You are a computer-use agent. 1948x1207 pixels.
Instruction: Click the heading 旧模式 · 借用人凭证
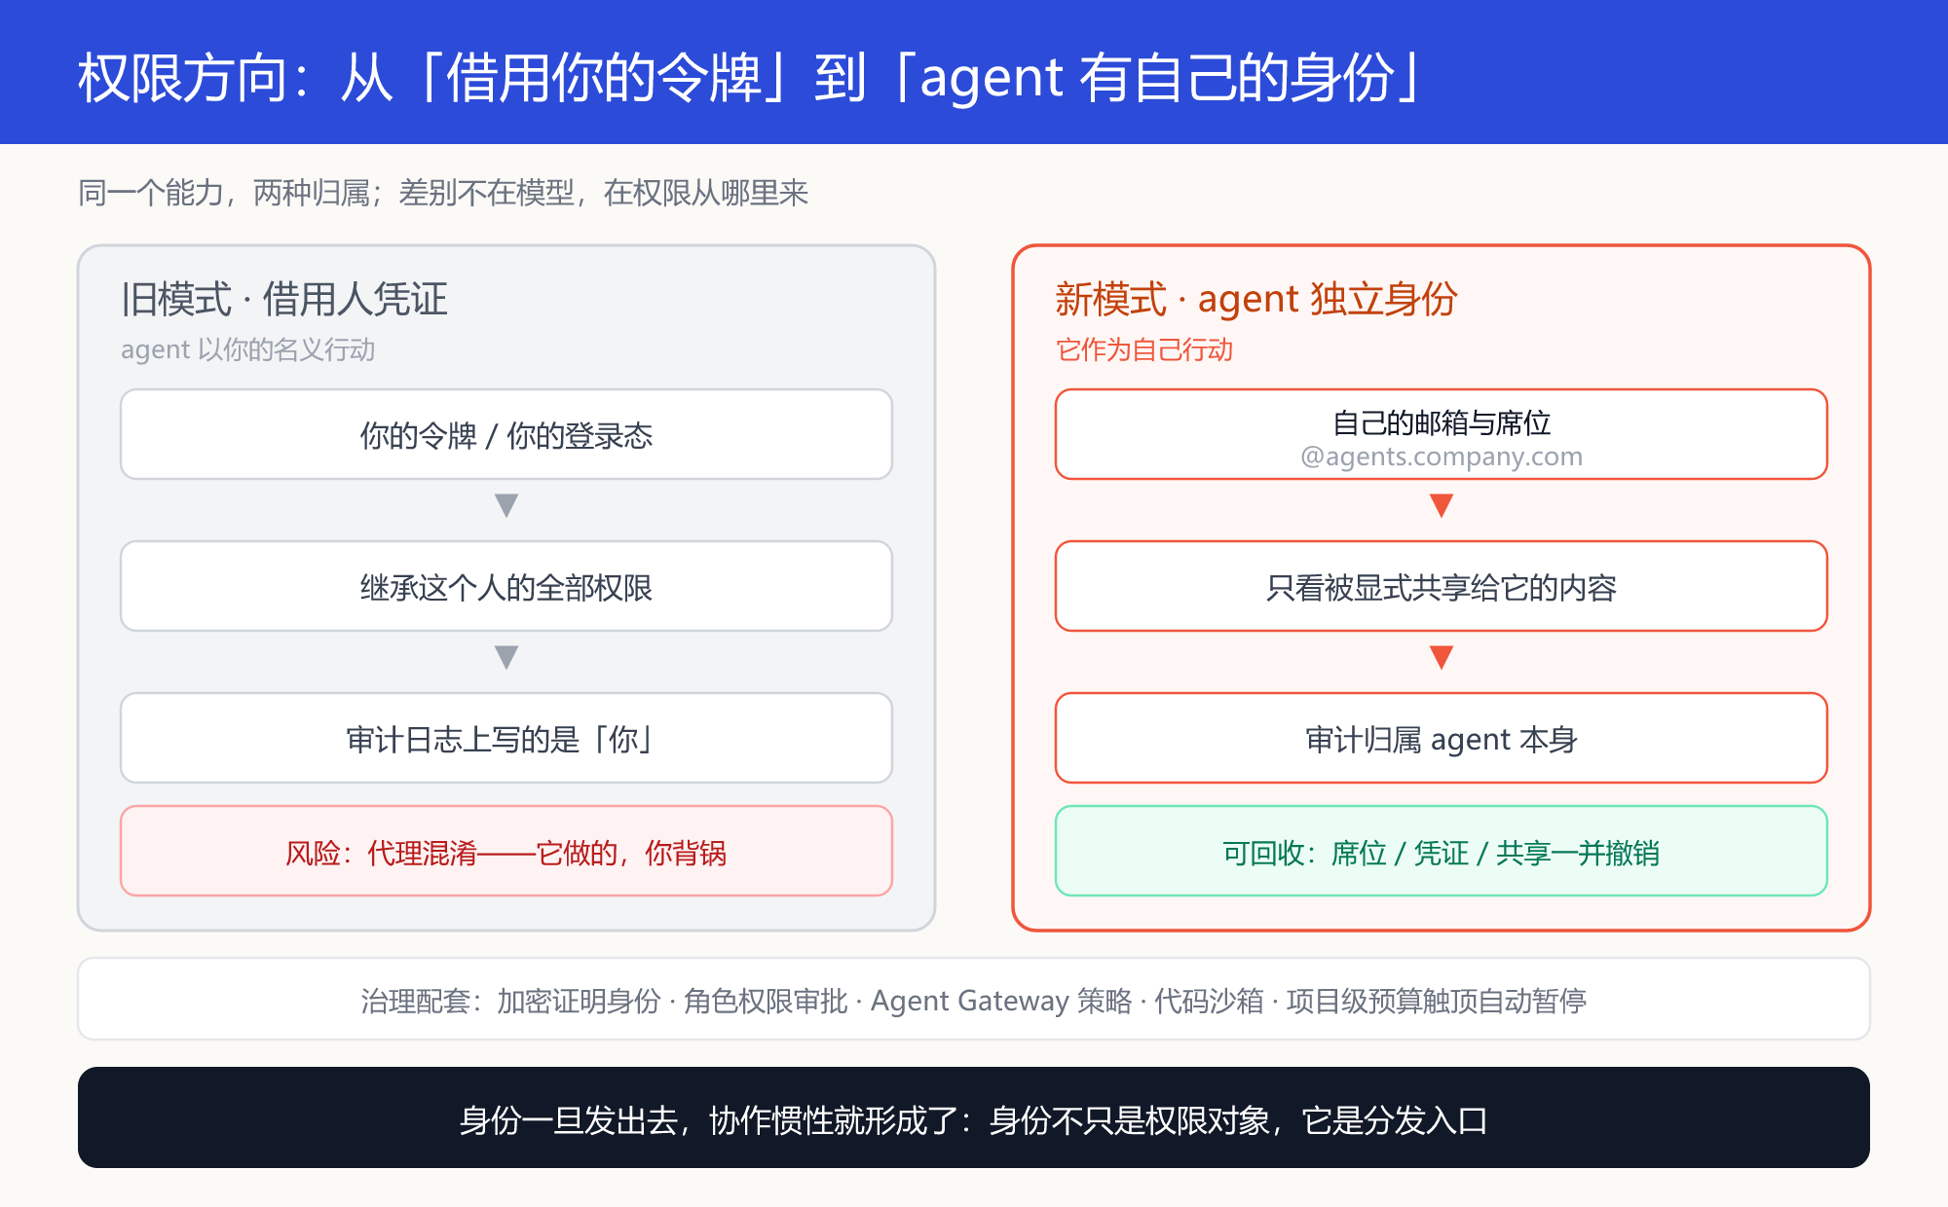pos(284,299)
